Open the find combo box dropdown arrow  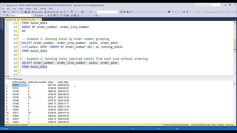click(117, 12)
